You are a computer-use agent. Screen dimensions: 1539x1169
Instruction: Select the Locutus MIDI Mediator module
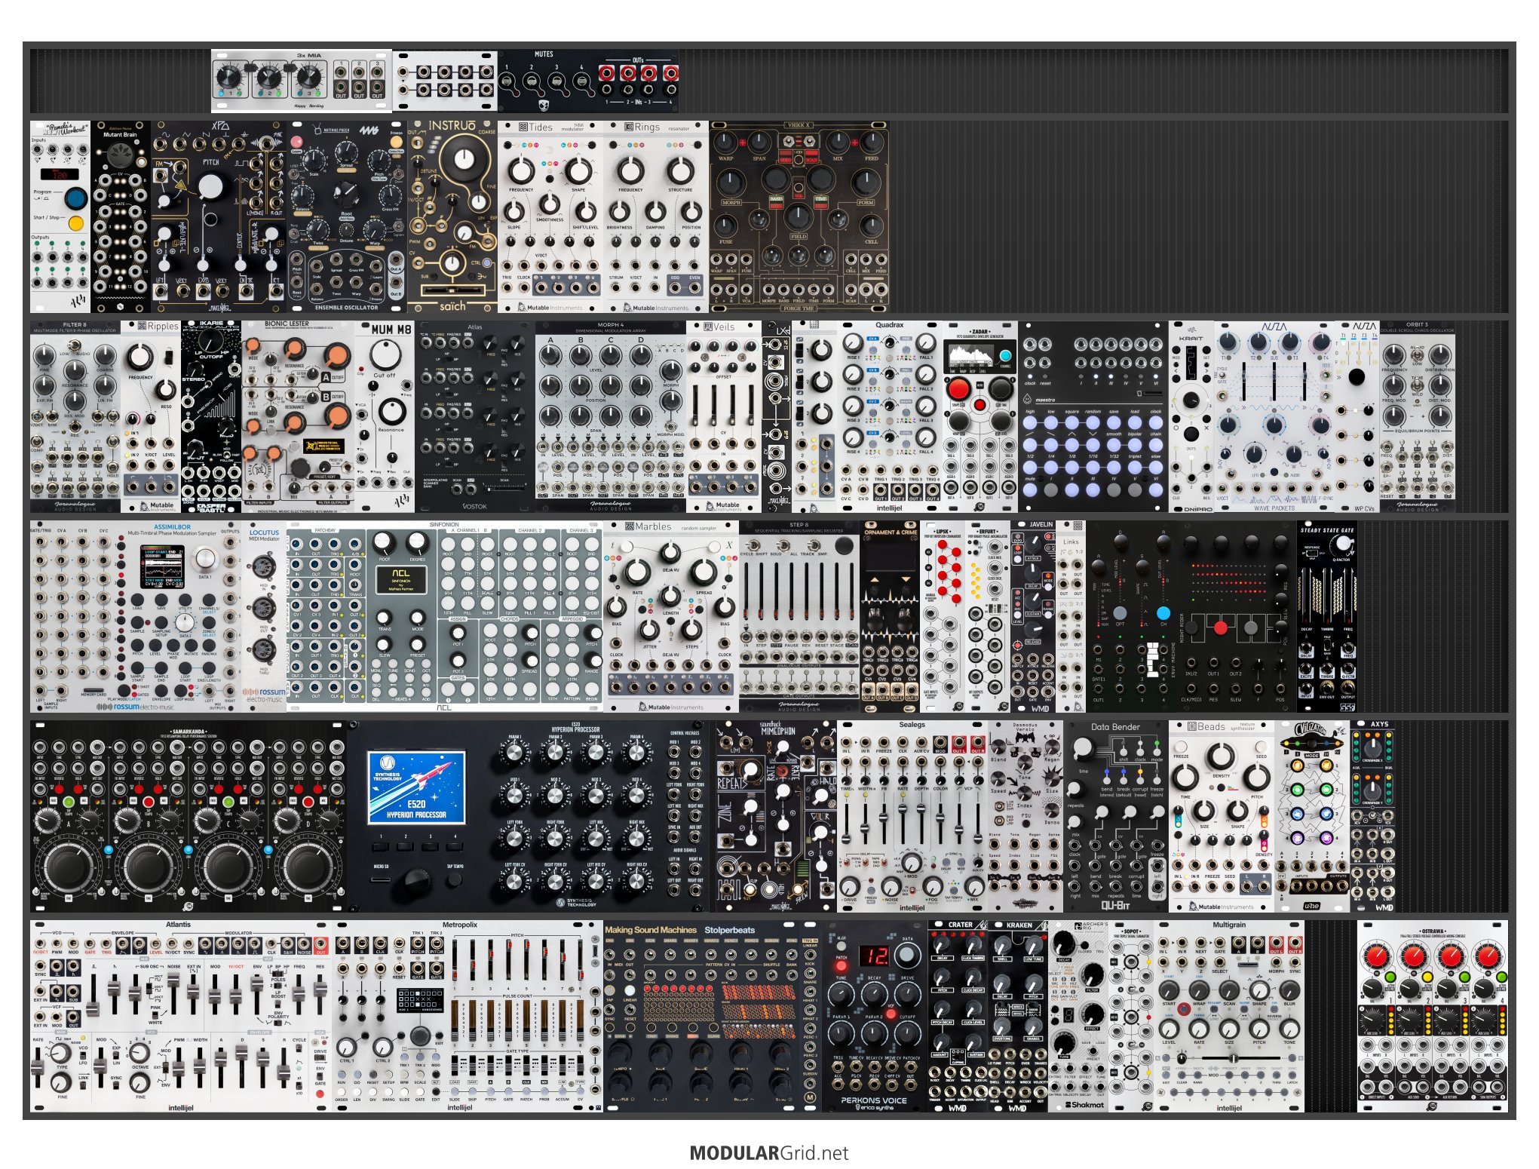[x=264, y=616]
